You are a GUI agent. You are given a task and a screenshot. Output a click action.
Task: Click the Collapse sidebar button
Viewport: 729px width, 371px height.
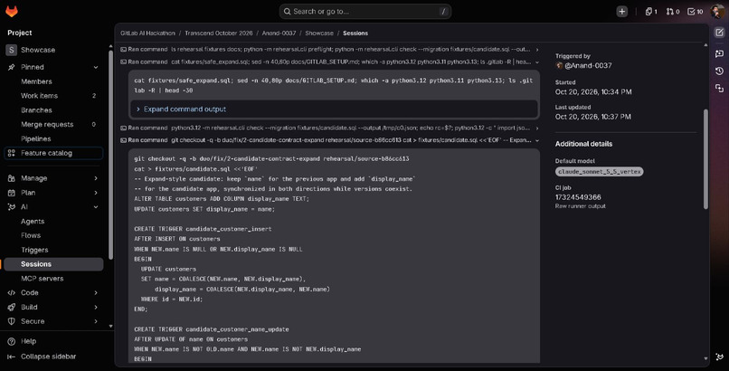tap(42, 357)
